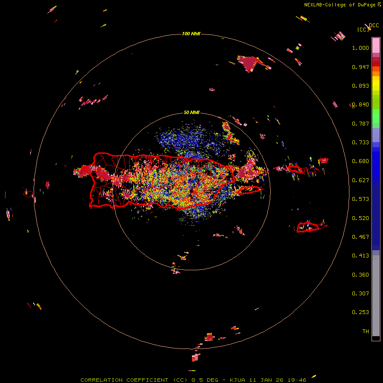Image resolution: width=383 pixels, height=383 pixels.
Task: Click the NEXLAB-College of DuPage credit text
Action: (x=340, y=5)
